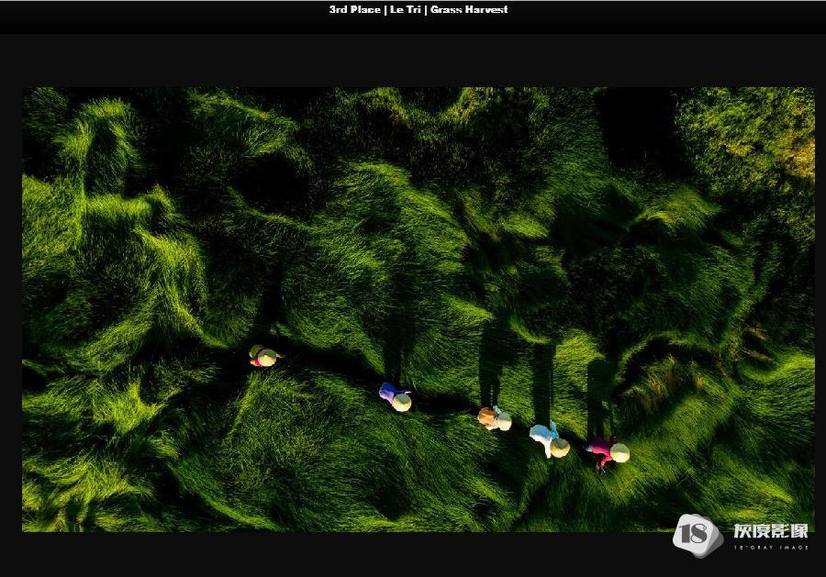The image size is (826, 577).
Task: Click the small 18°GRAY IMAGE caption
Action: coord(771,547)
